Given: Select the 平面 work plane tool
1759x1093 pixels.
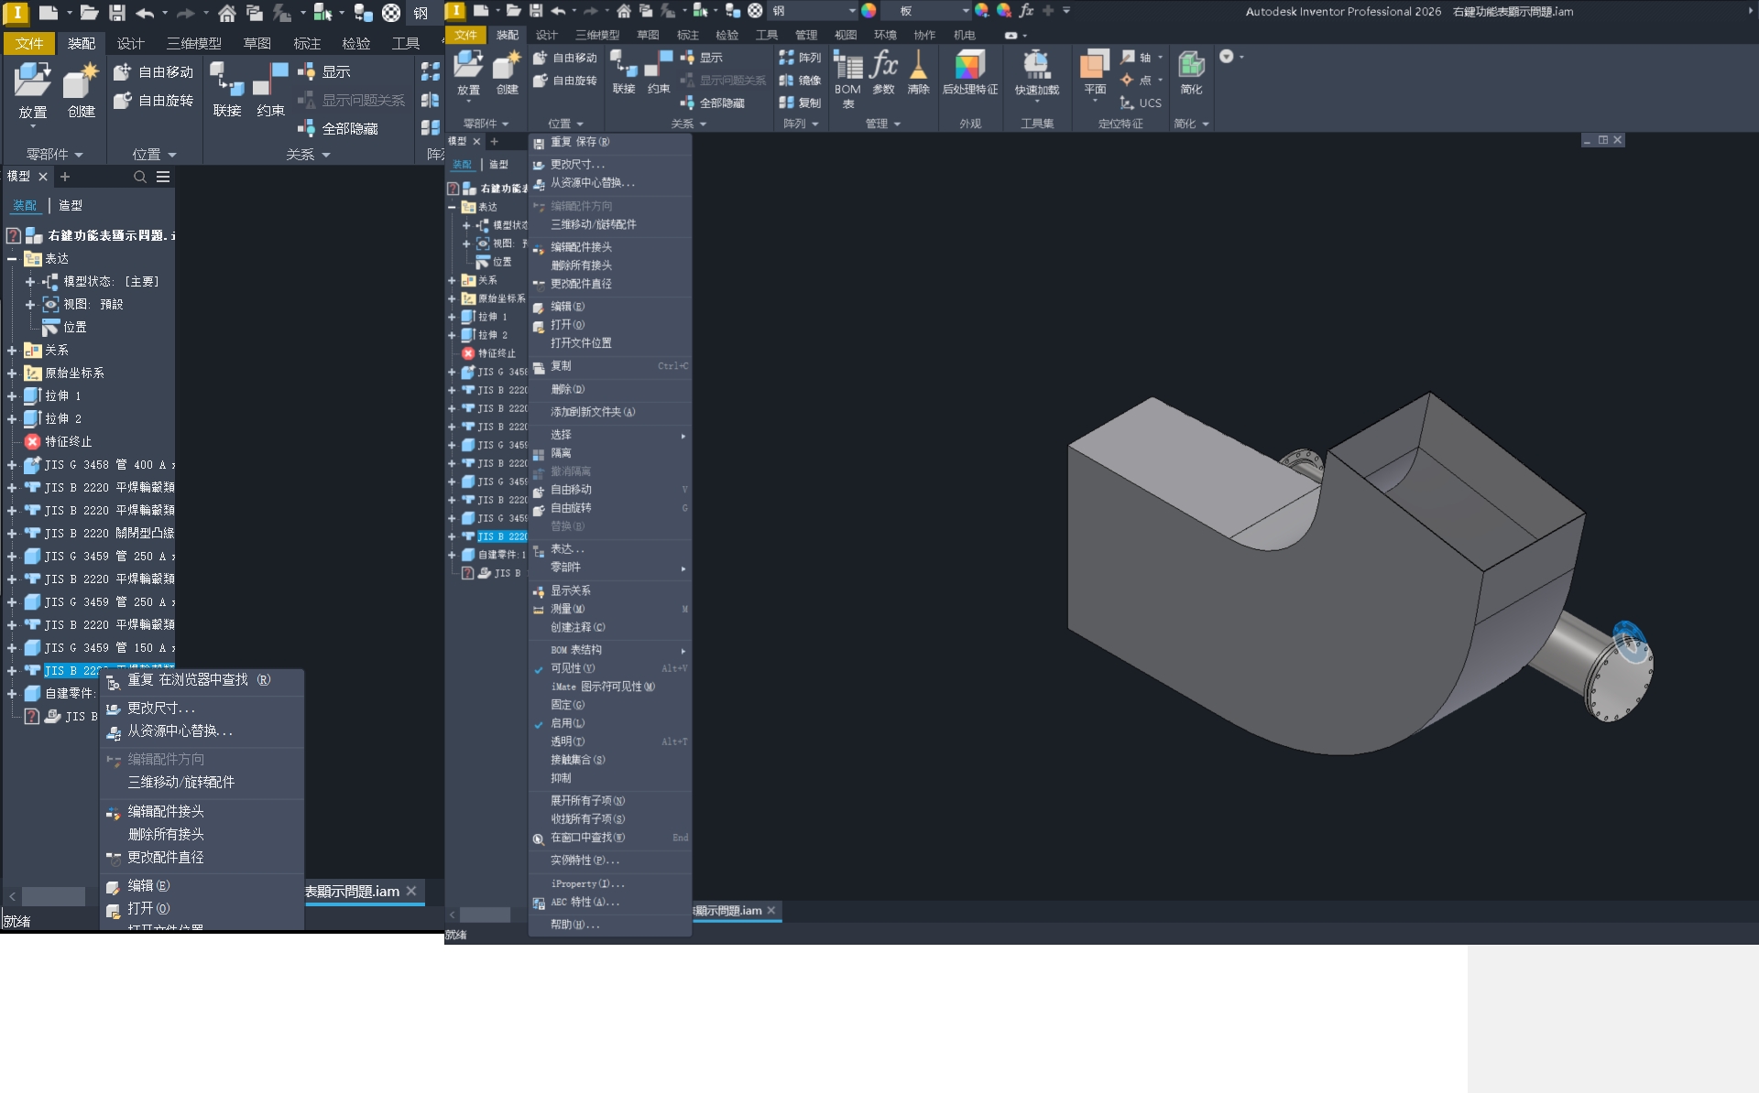Looking at the screenshot, I should (1095, 73).
